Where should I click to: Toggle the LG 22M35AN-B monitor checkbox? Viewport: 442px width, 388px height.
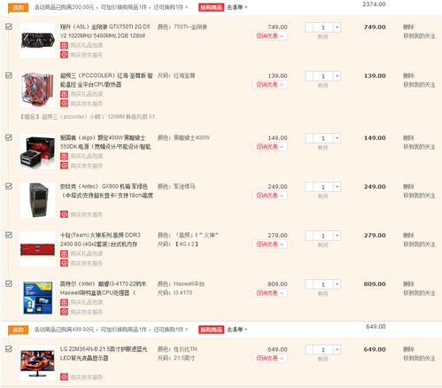coord(9,348)
